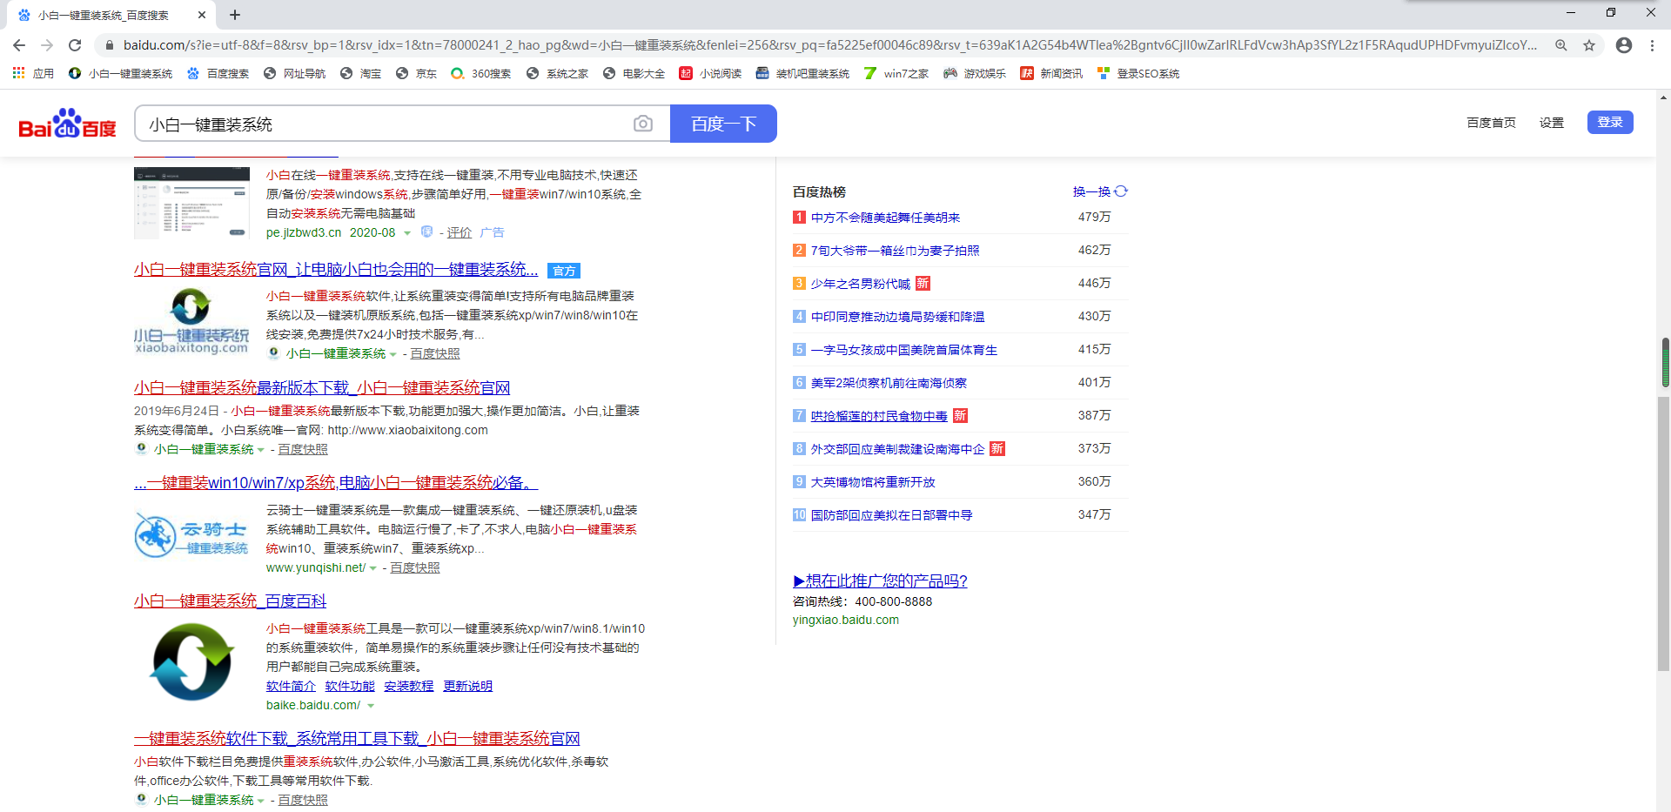Go back using the back arrow
1671x812 pixels.
point(19,45)
